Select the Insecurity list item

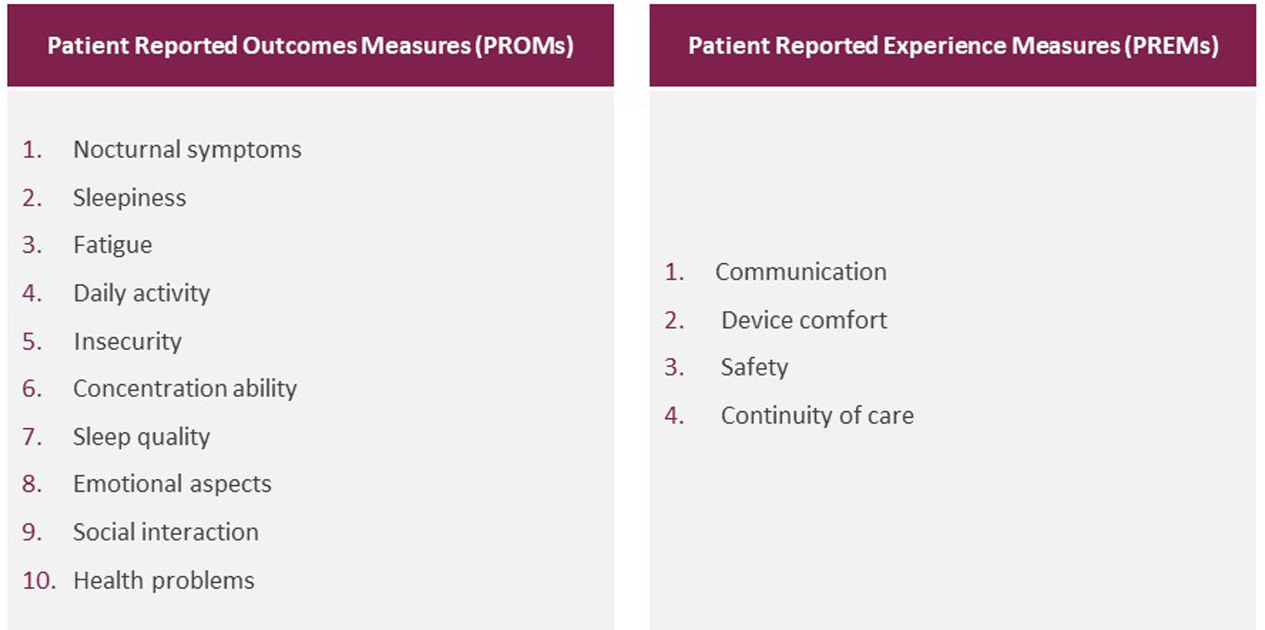(127, 341)
